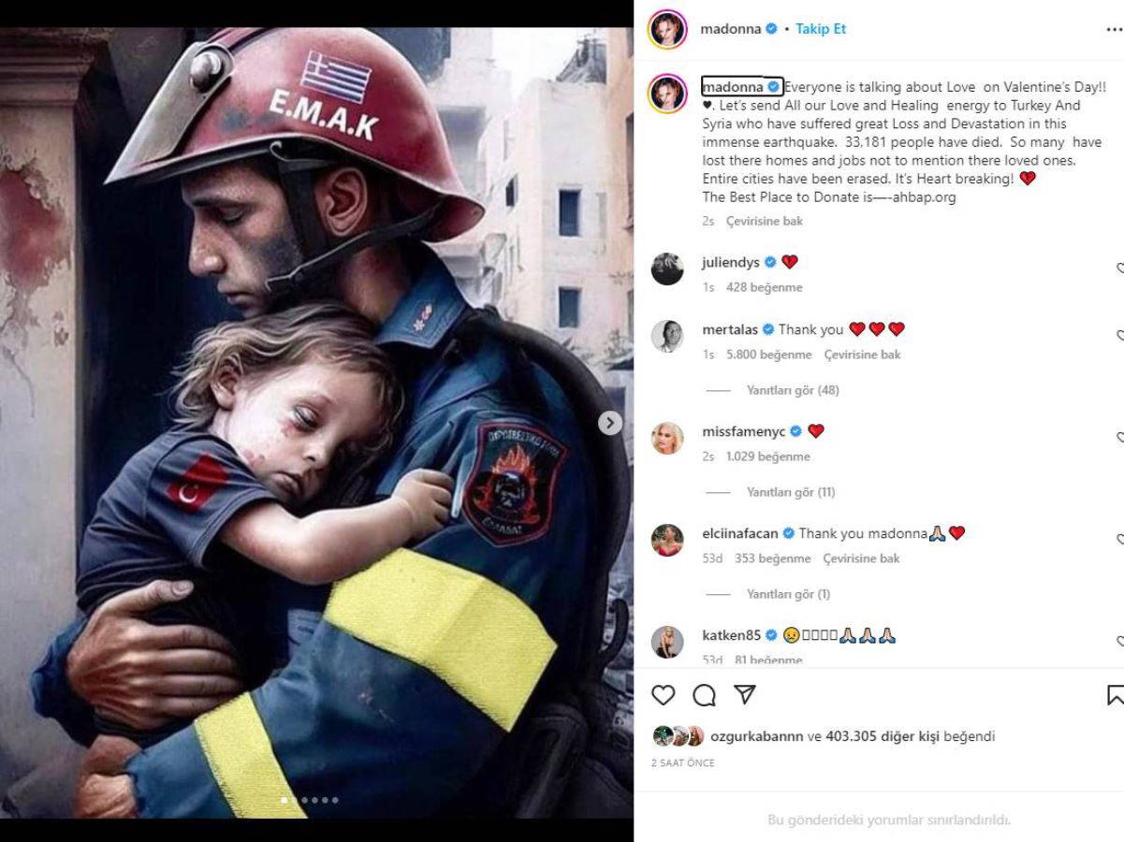Go to next photo with arrow button
The width and height of the screenshot is (1124, 842).
coord(610,423)
